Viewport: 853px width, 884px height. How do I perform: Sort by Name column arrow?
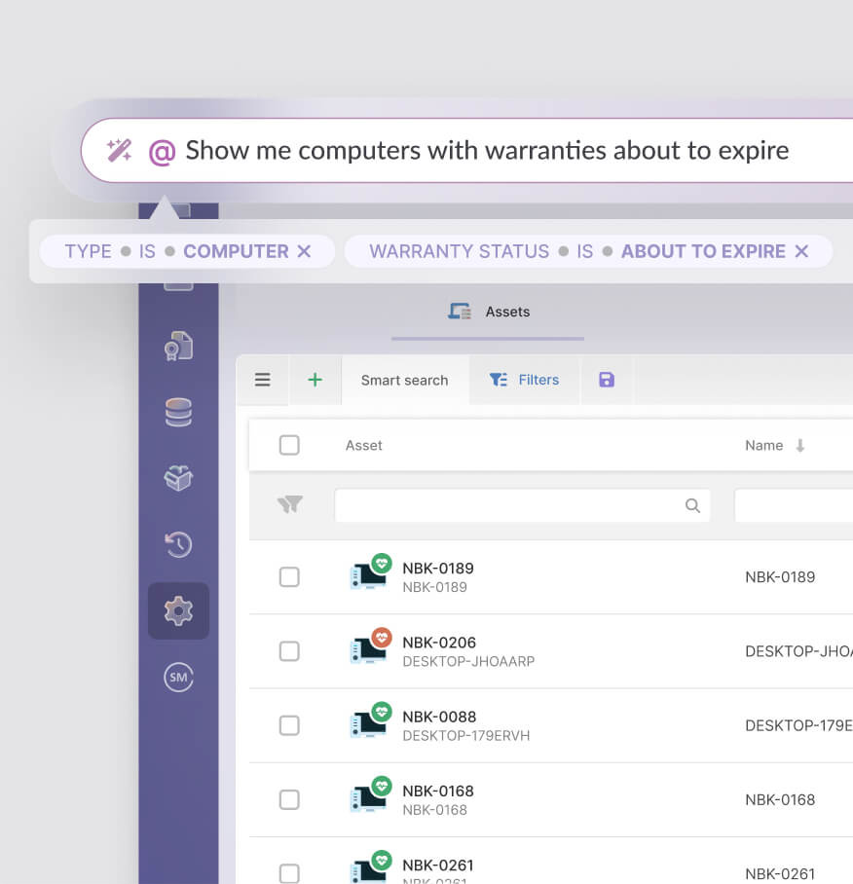(x=800, y=446)
